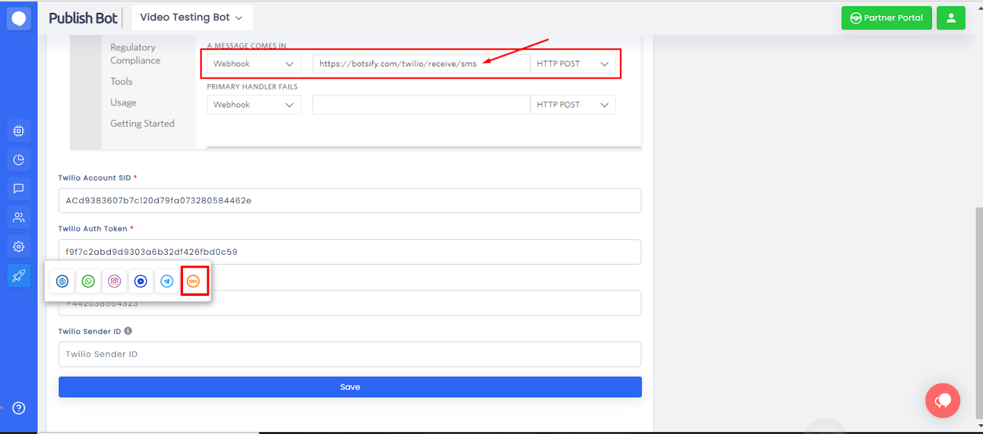Image resolution: width=983 pixels, height=434 pixels.
Task: Open the red live chat bubble
Action: (x=942, y=401)
